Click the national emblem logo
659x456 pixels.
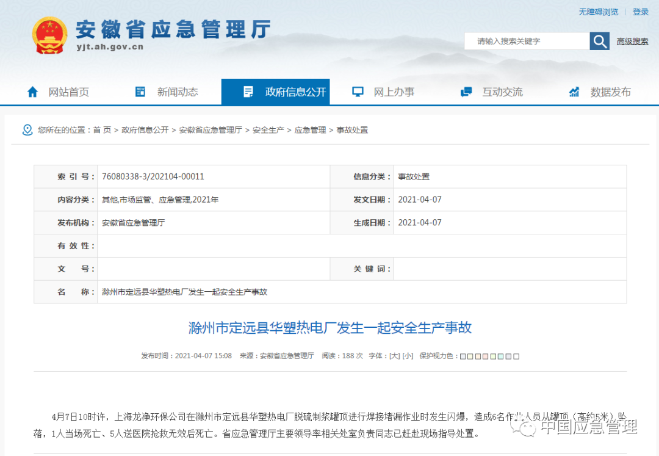(49, 35)
